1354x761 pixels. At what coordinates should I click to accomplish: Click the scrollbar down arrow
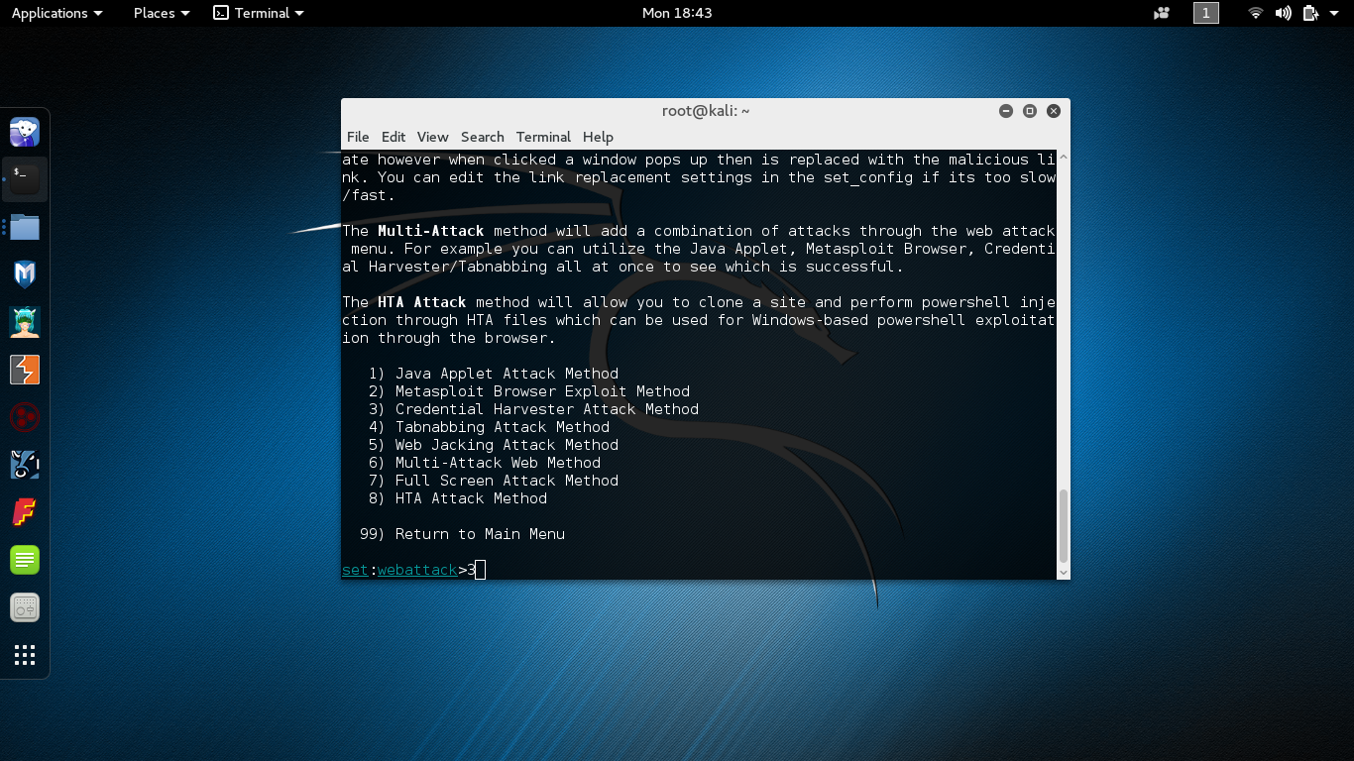(1064, 572)
